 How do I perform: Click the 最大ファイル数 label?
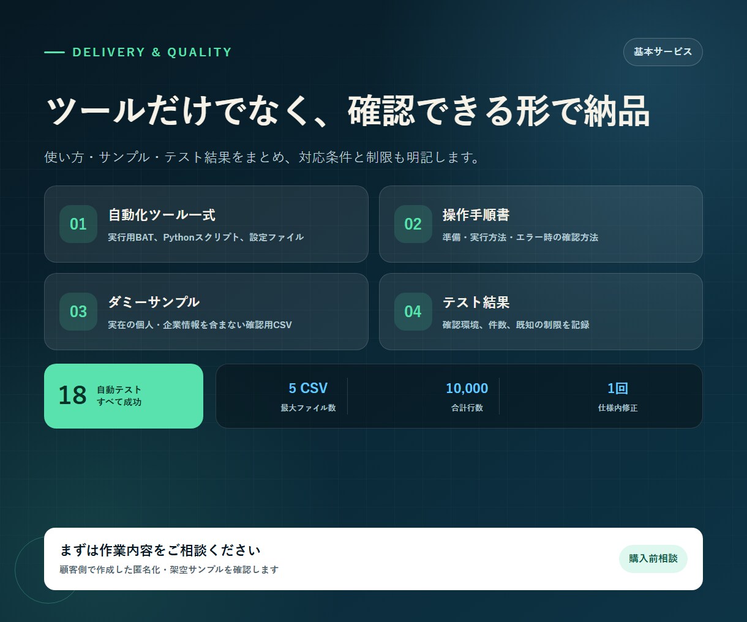[x=308, y=408]
